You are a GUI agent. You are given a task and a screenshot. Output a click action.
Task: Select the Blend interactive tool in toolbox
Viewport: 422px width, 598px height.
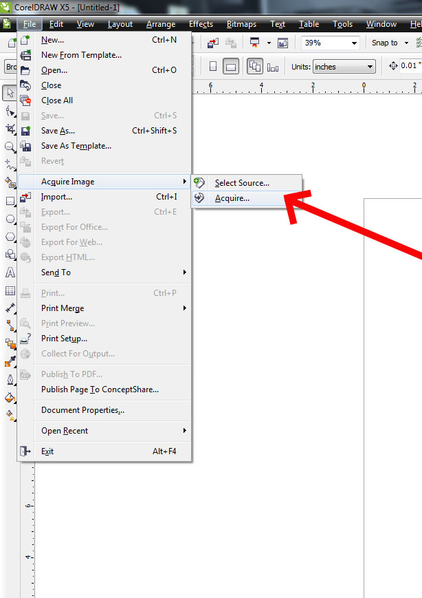[10, 343]
